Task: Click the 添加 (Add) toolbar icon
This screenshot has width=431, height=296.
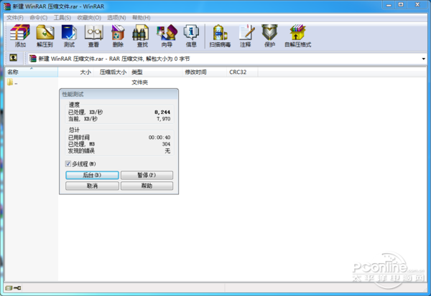Action: tap(20, 36)
